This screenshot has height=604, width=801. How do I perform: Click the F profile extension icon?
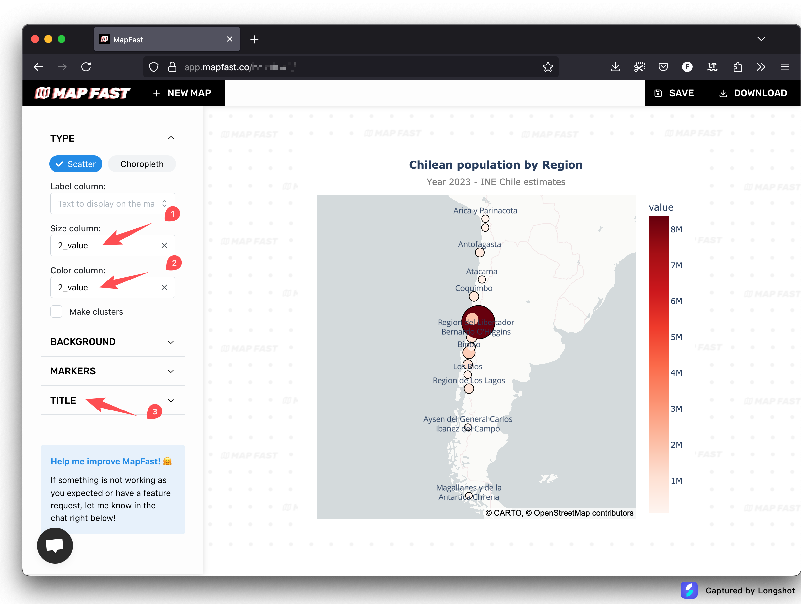[x=687, y=67]
